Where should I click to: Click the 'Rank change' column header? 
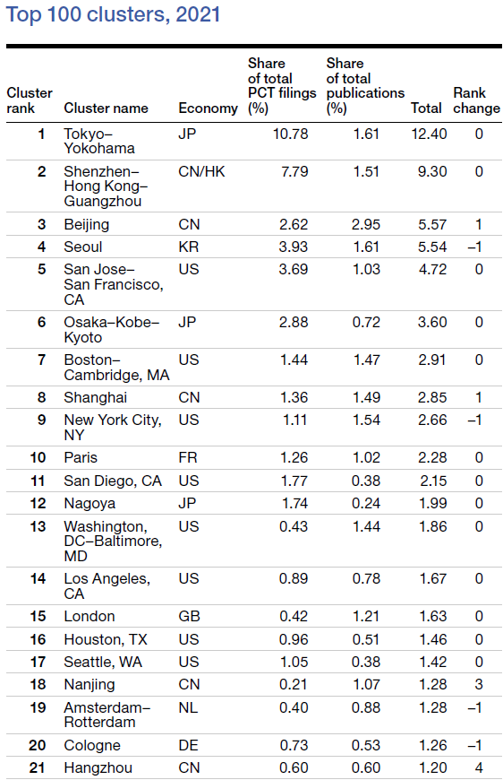click(476, 100)
